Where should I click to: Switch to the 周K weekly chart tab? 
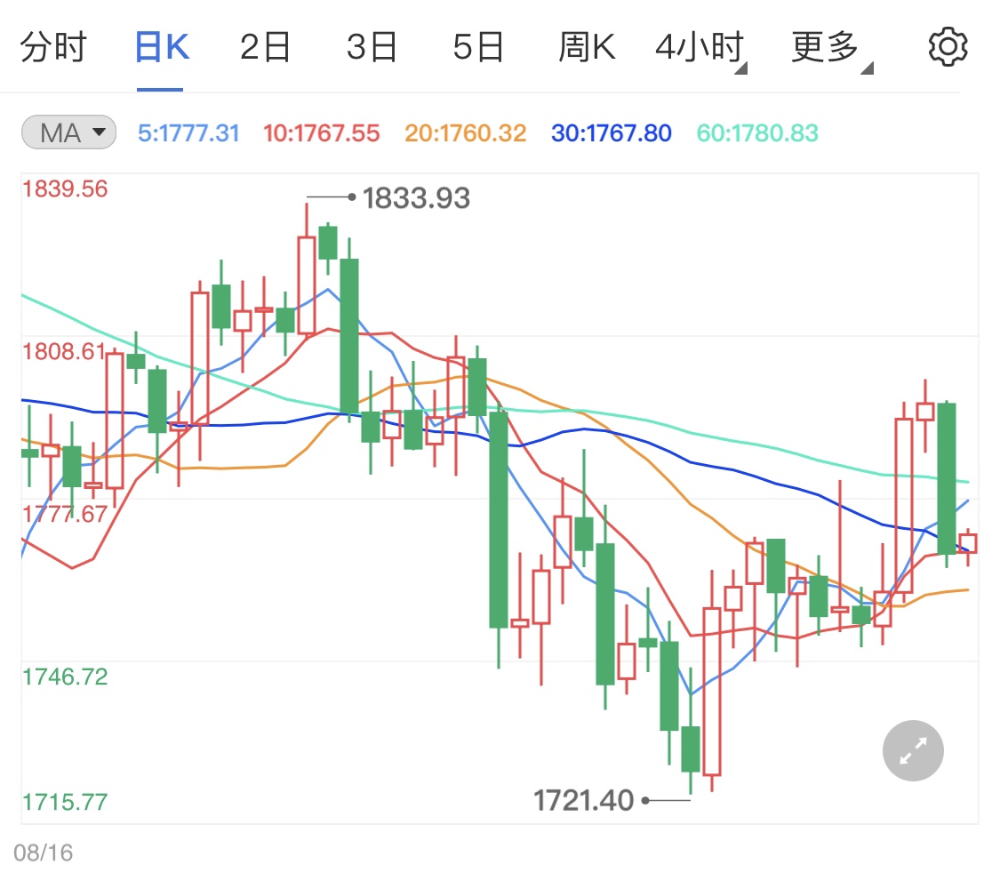[587, 46]
